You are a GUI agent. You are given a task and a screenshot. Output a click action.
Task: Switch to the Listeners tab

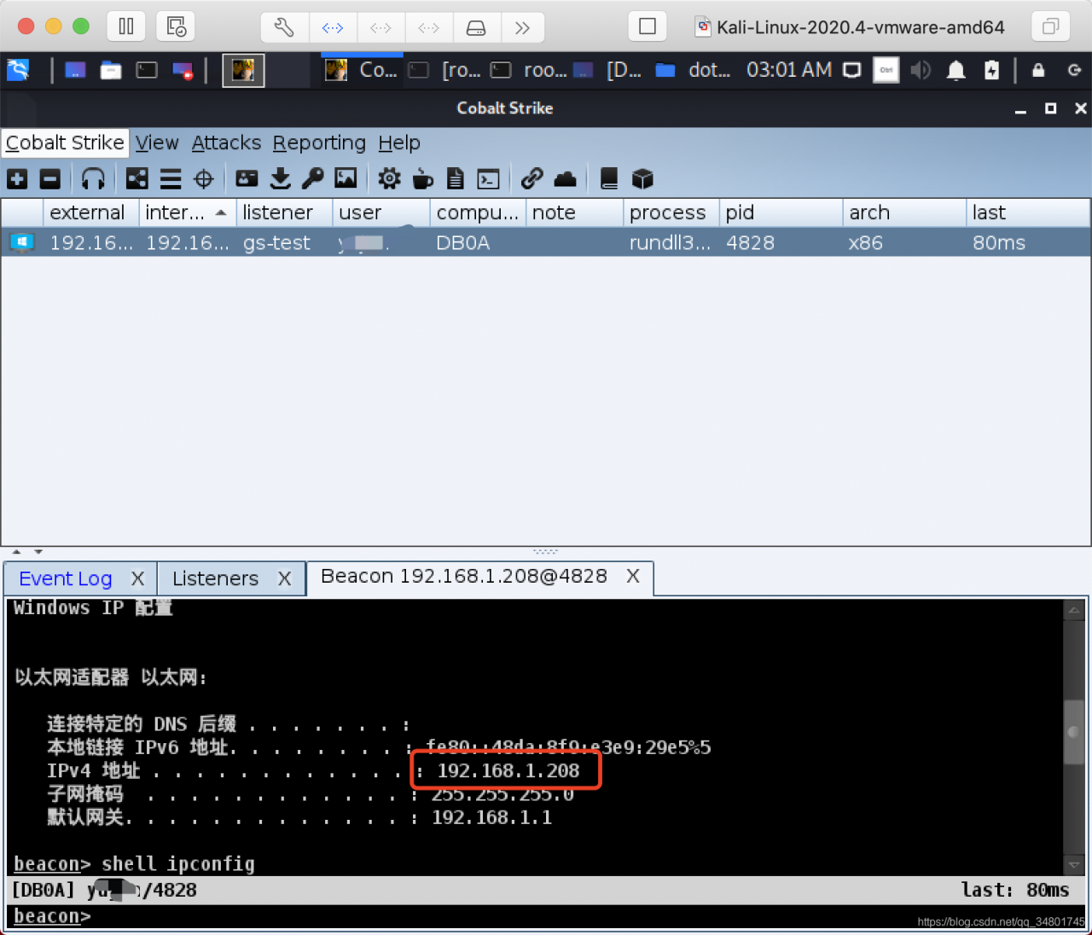[x=215, y=578]
